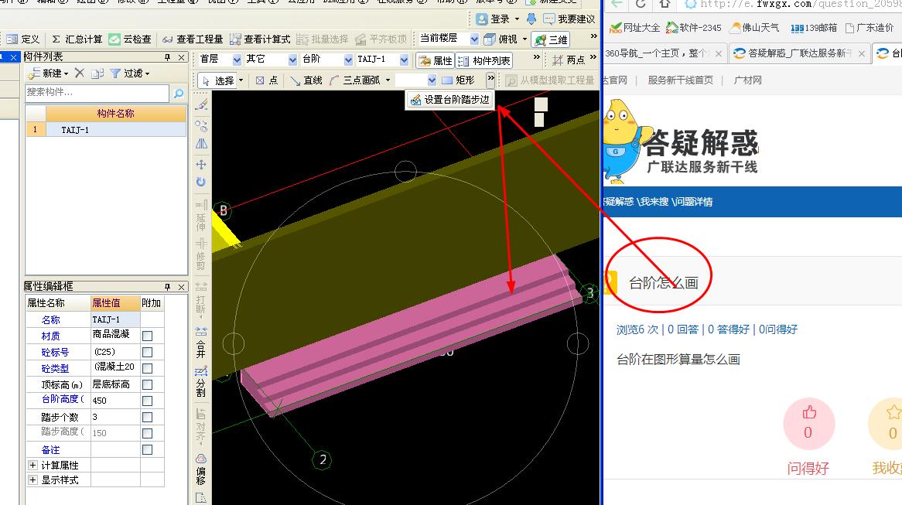Click 设置台阶踏步边 step edge tool
Screen dimensions: 902x505
pos(450,100)
